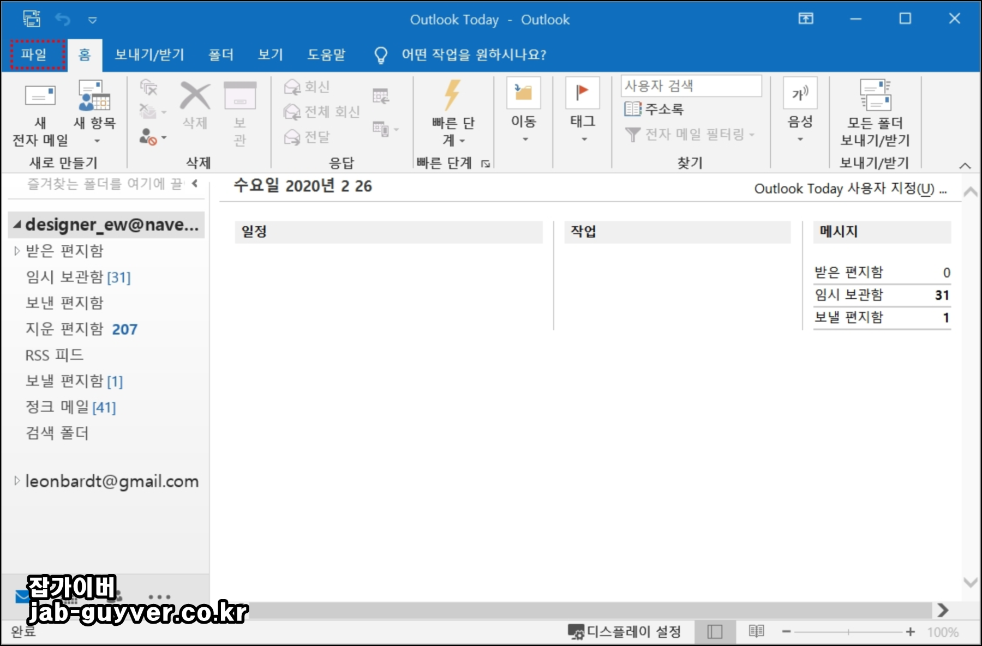Switch to Reading view icon in status bar
The width and height of the screenshot is (982, 646).
pyautogui.click(x=756, y=631)
